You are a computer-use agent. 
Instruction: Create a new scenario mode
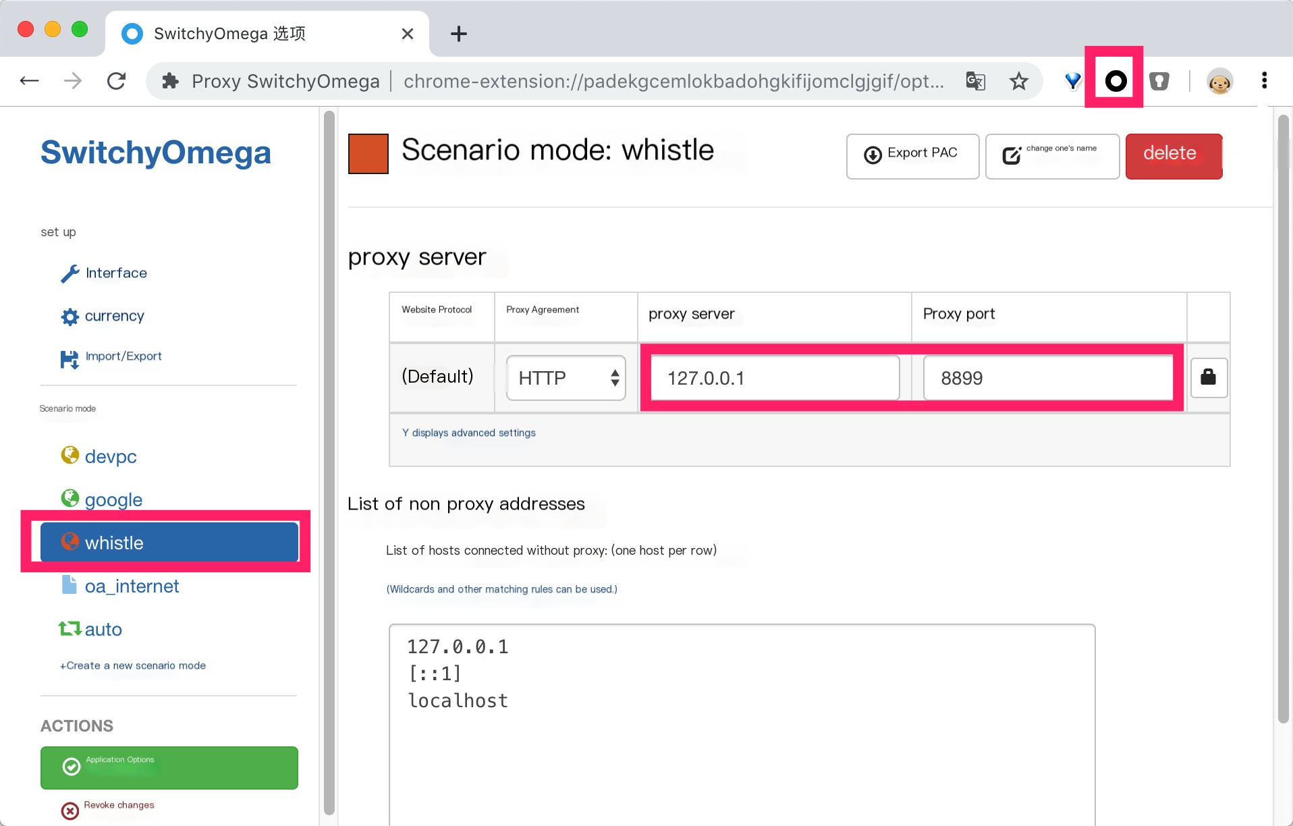(x=133, y=665)
